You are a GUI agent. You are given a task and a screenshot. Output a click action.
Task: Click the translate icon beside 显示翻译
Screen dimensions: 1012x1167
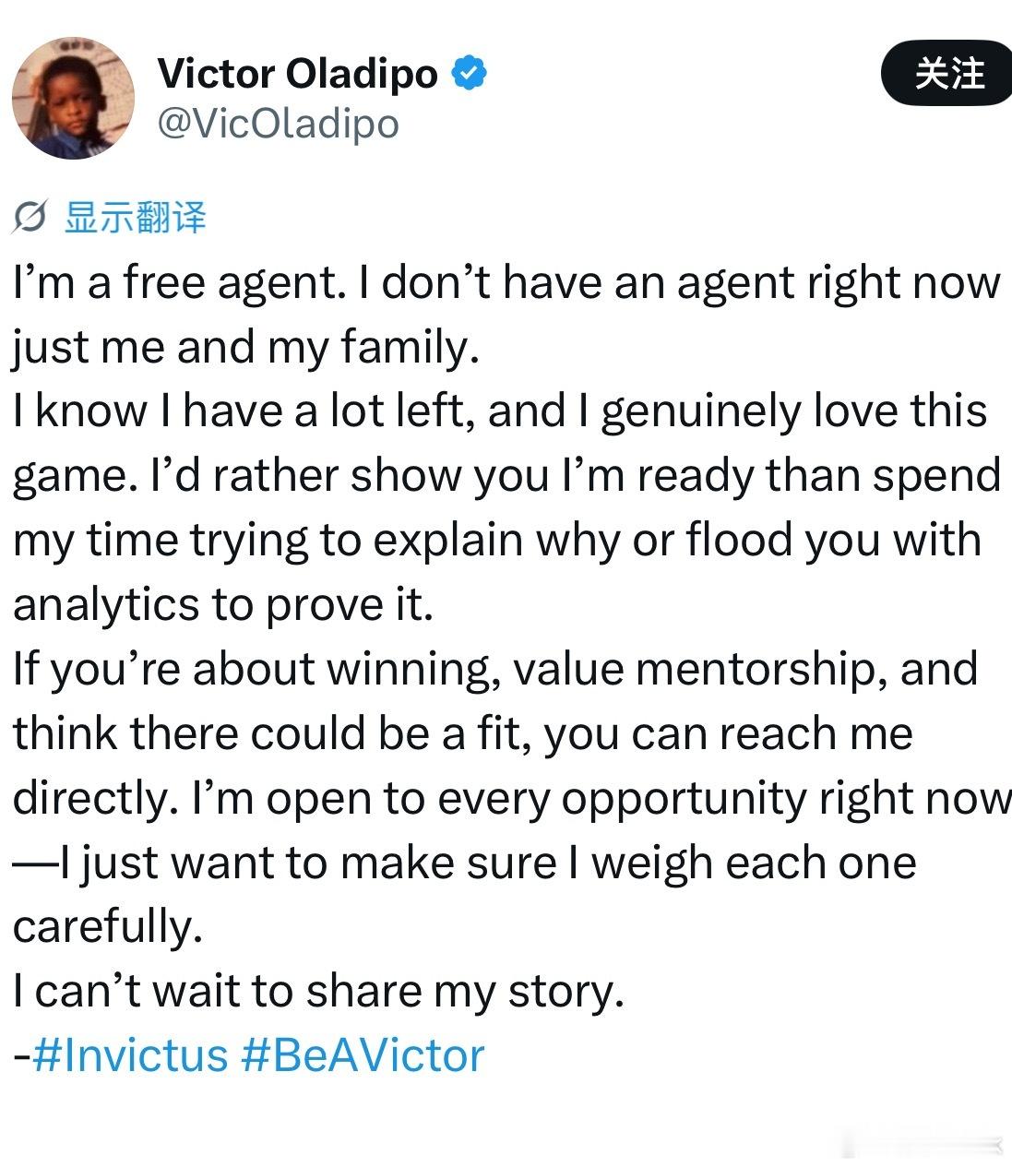30,219
